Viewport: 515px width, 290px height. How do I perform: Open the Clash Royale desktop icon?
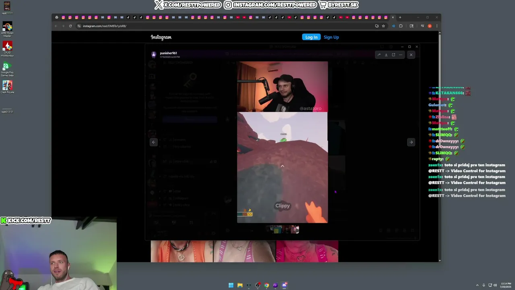coord(7,87)
